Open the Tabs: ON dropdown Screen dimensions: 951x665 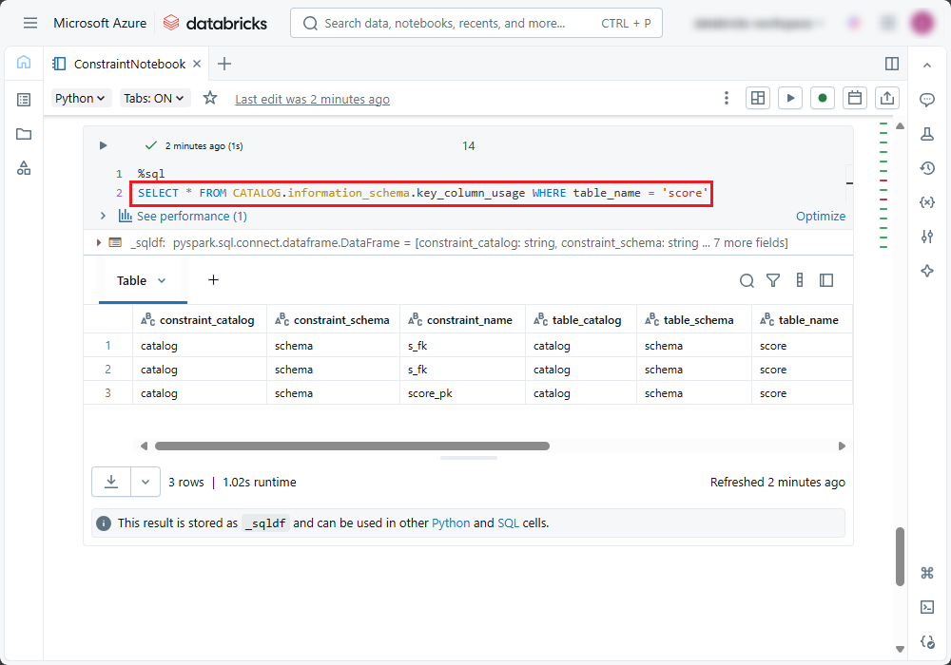tap(156, 98)
